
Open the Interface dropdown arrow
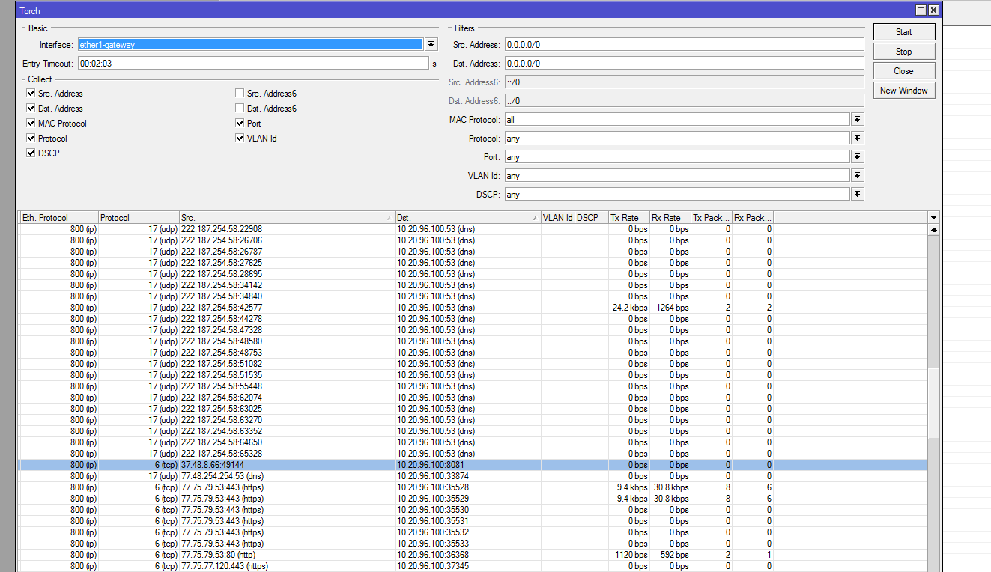[x=431, y=45]
